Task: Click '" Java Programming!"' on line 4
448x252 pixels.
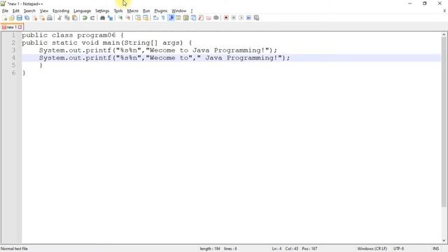Action: click(x=239, y=57)
